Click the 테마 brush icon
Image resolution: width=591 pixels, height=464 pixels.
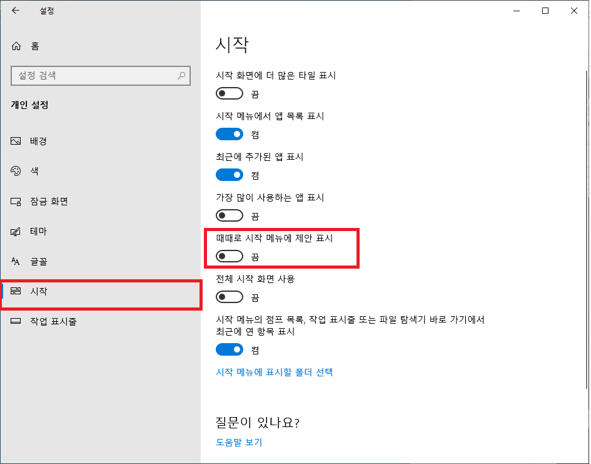pos(16,231)
